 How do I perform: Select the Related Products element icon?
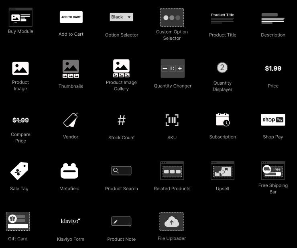pyautogui.click(x=172, y=171)
